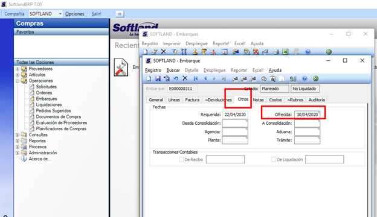Delete the record using the Embarque toolbar X icon

point(185,78)
